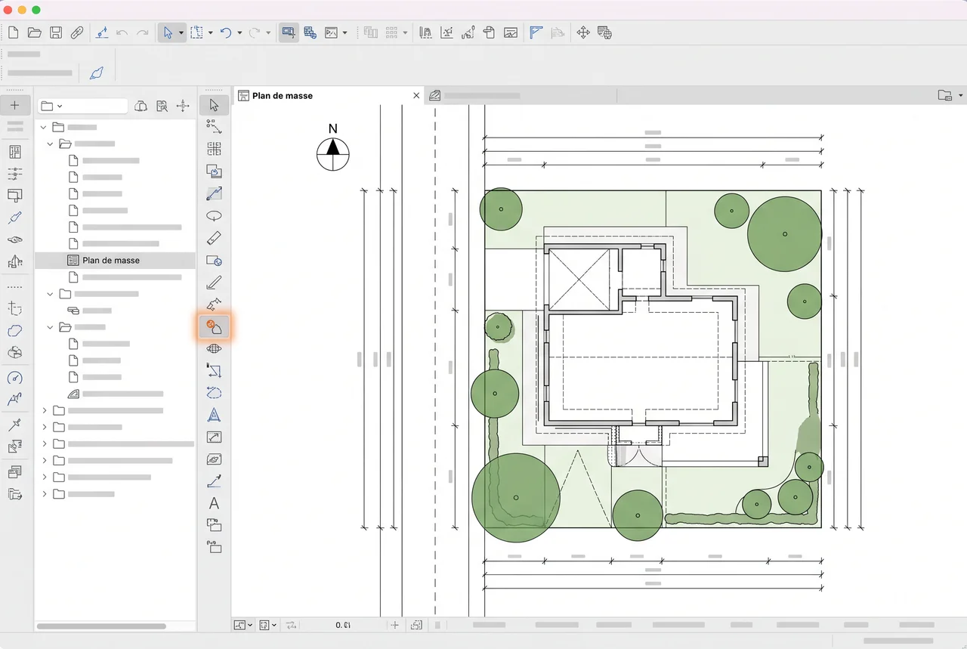Select Plan de masse in the navigator tree
Viewport: 967px width, 649px height.
tap(115, 260)
